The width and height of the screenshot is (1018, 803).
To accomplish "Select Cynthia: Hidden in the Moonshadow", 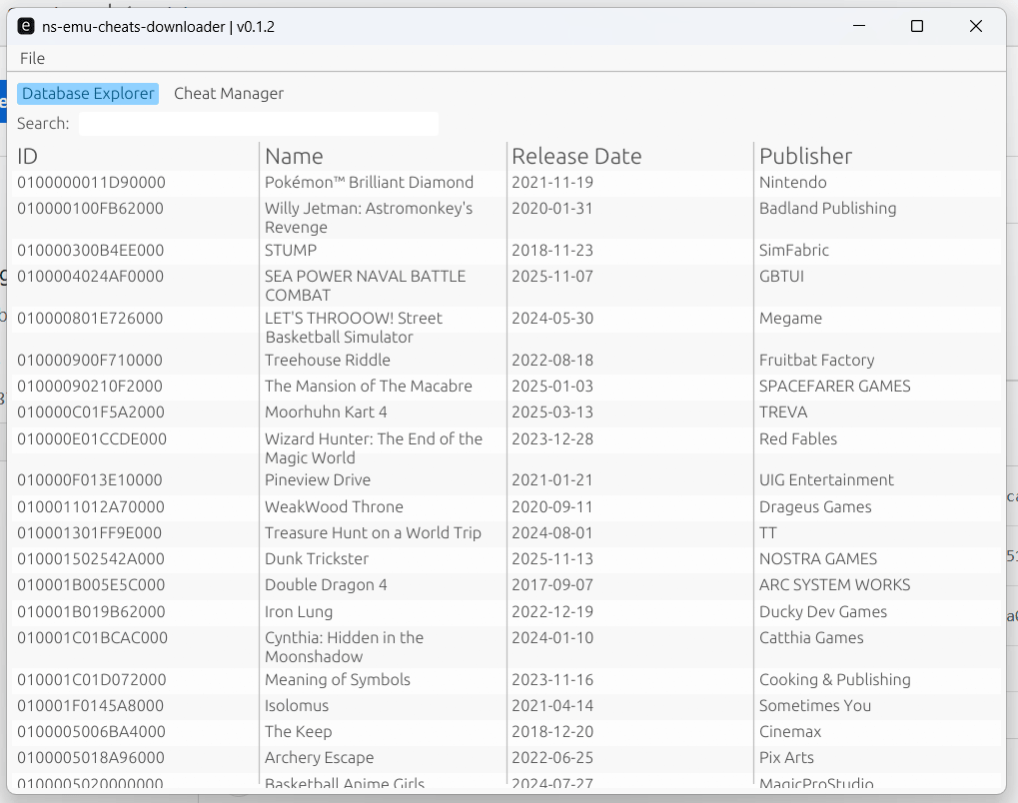I will coord(344,646).
